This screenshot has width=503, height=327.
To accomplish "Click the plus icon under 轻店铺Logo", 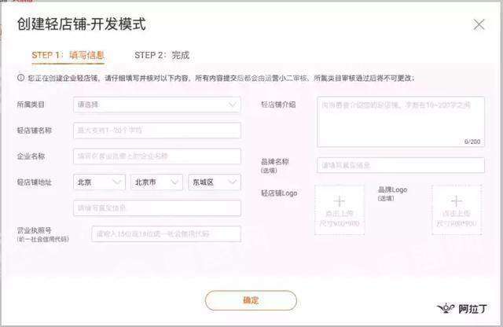I will (340, 202).
